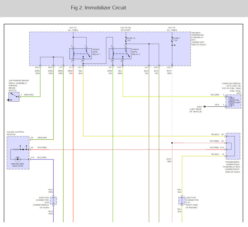Screen dimensions: 248x227
Task: Click the G603 ground symbol
Action: 204,107
